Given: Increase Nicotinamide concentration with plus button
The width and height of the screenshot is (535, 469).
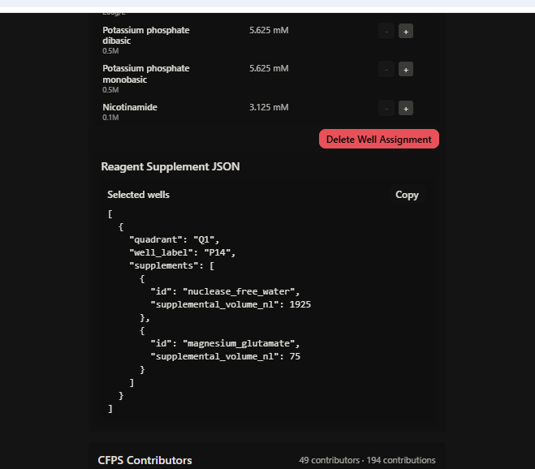Looking at the screenshot, I should pyautogui.click(x=406, y=109).
